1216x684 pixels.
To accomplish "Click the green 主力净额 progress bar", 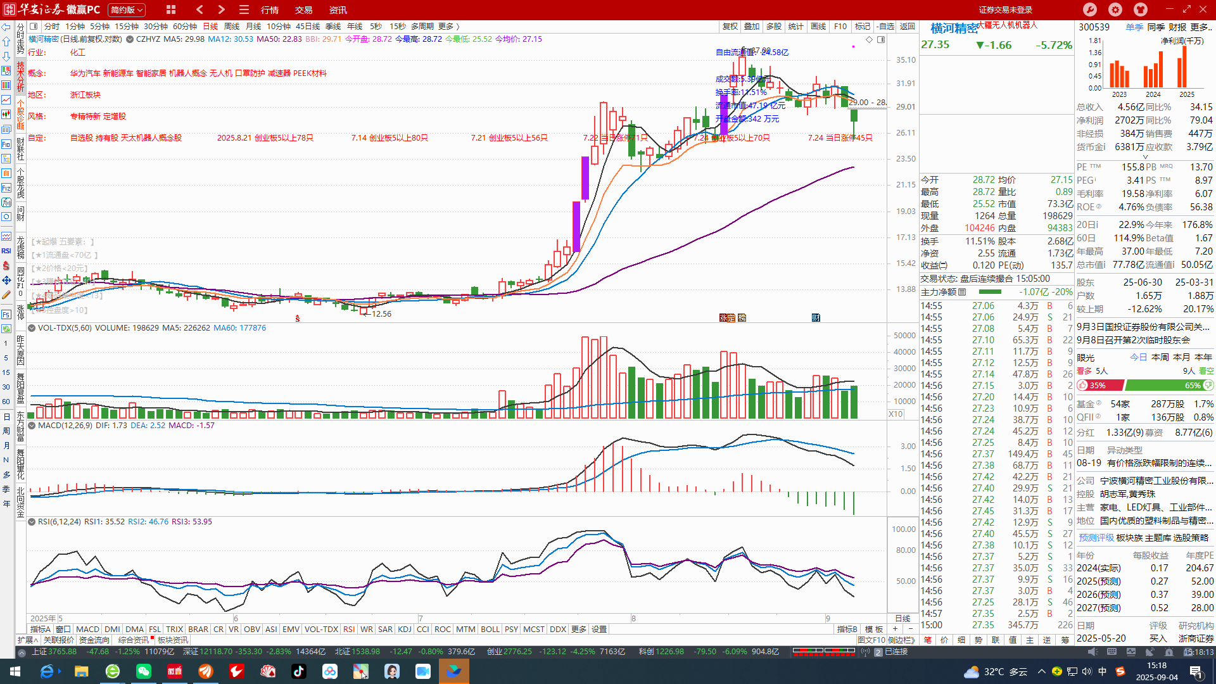I will 990,292.
